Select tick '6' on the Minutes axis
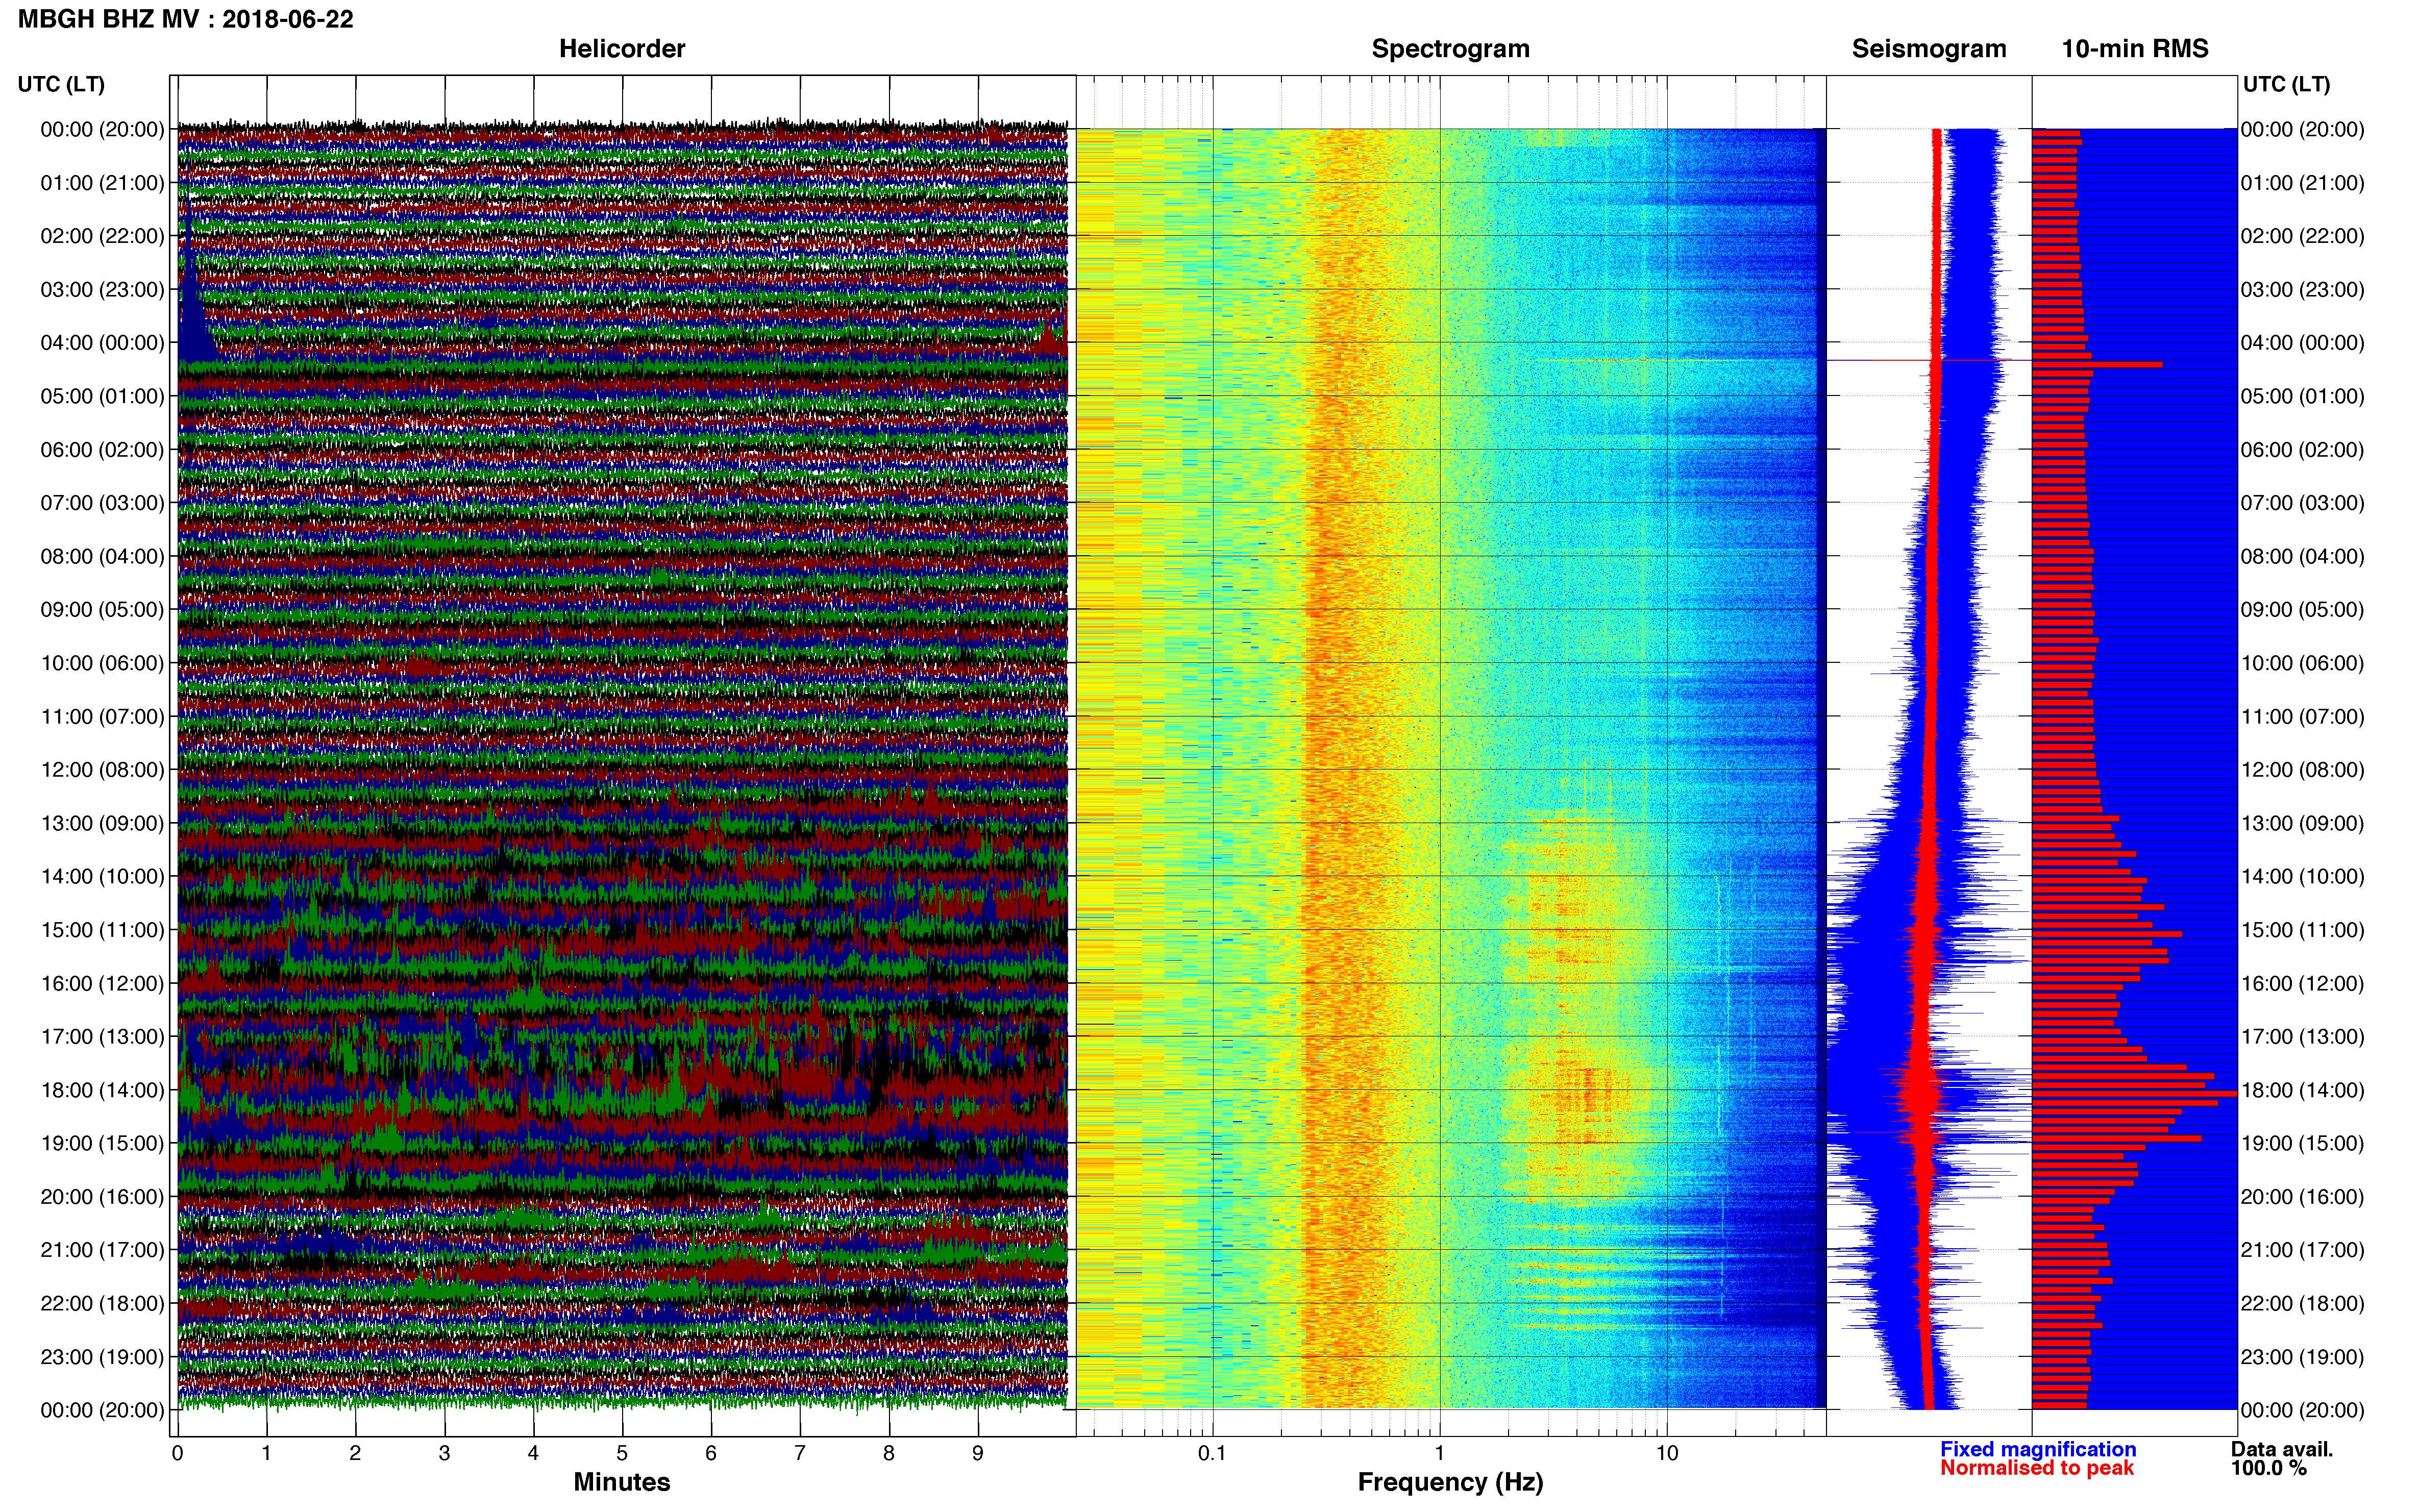Image resolution: width=2419 pixels, height=1512 pixels. [711, 1454]
